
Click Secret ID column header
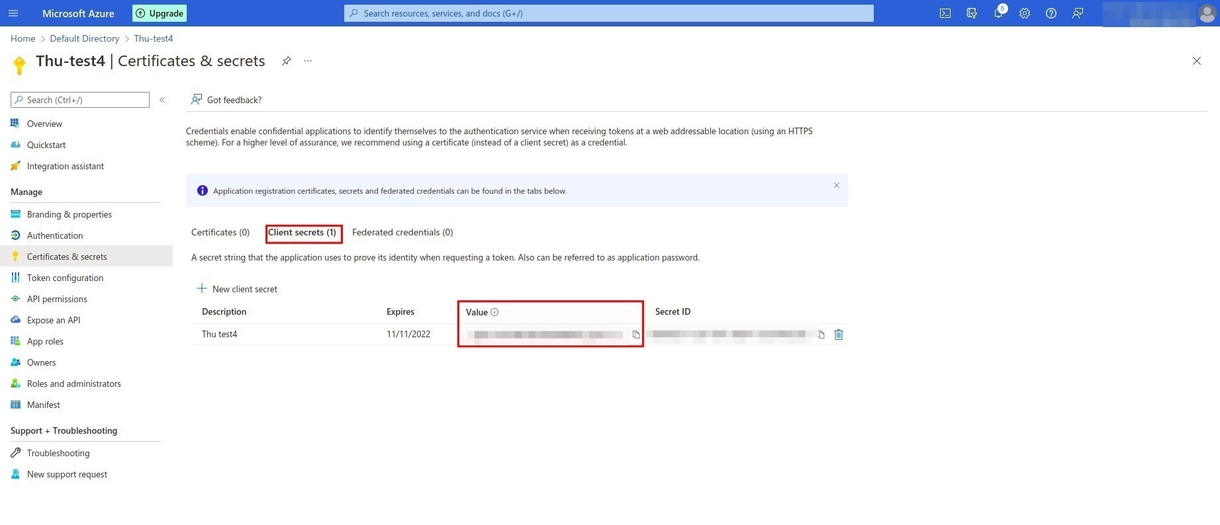click(673, 311)
